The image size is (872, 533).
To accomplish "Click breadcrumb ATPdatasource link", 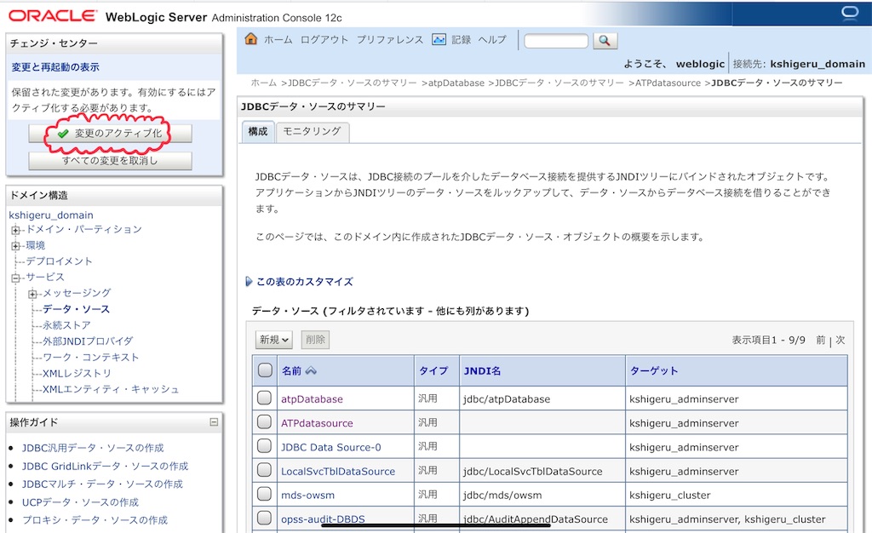I will point(668,83).
